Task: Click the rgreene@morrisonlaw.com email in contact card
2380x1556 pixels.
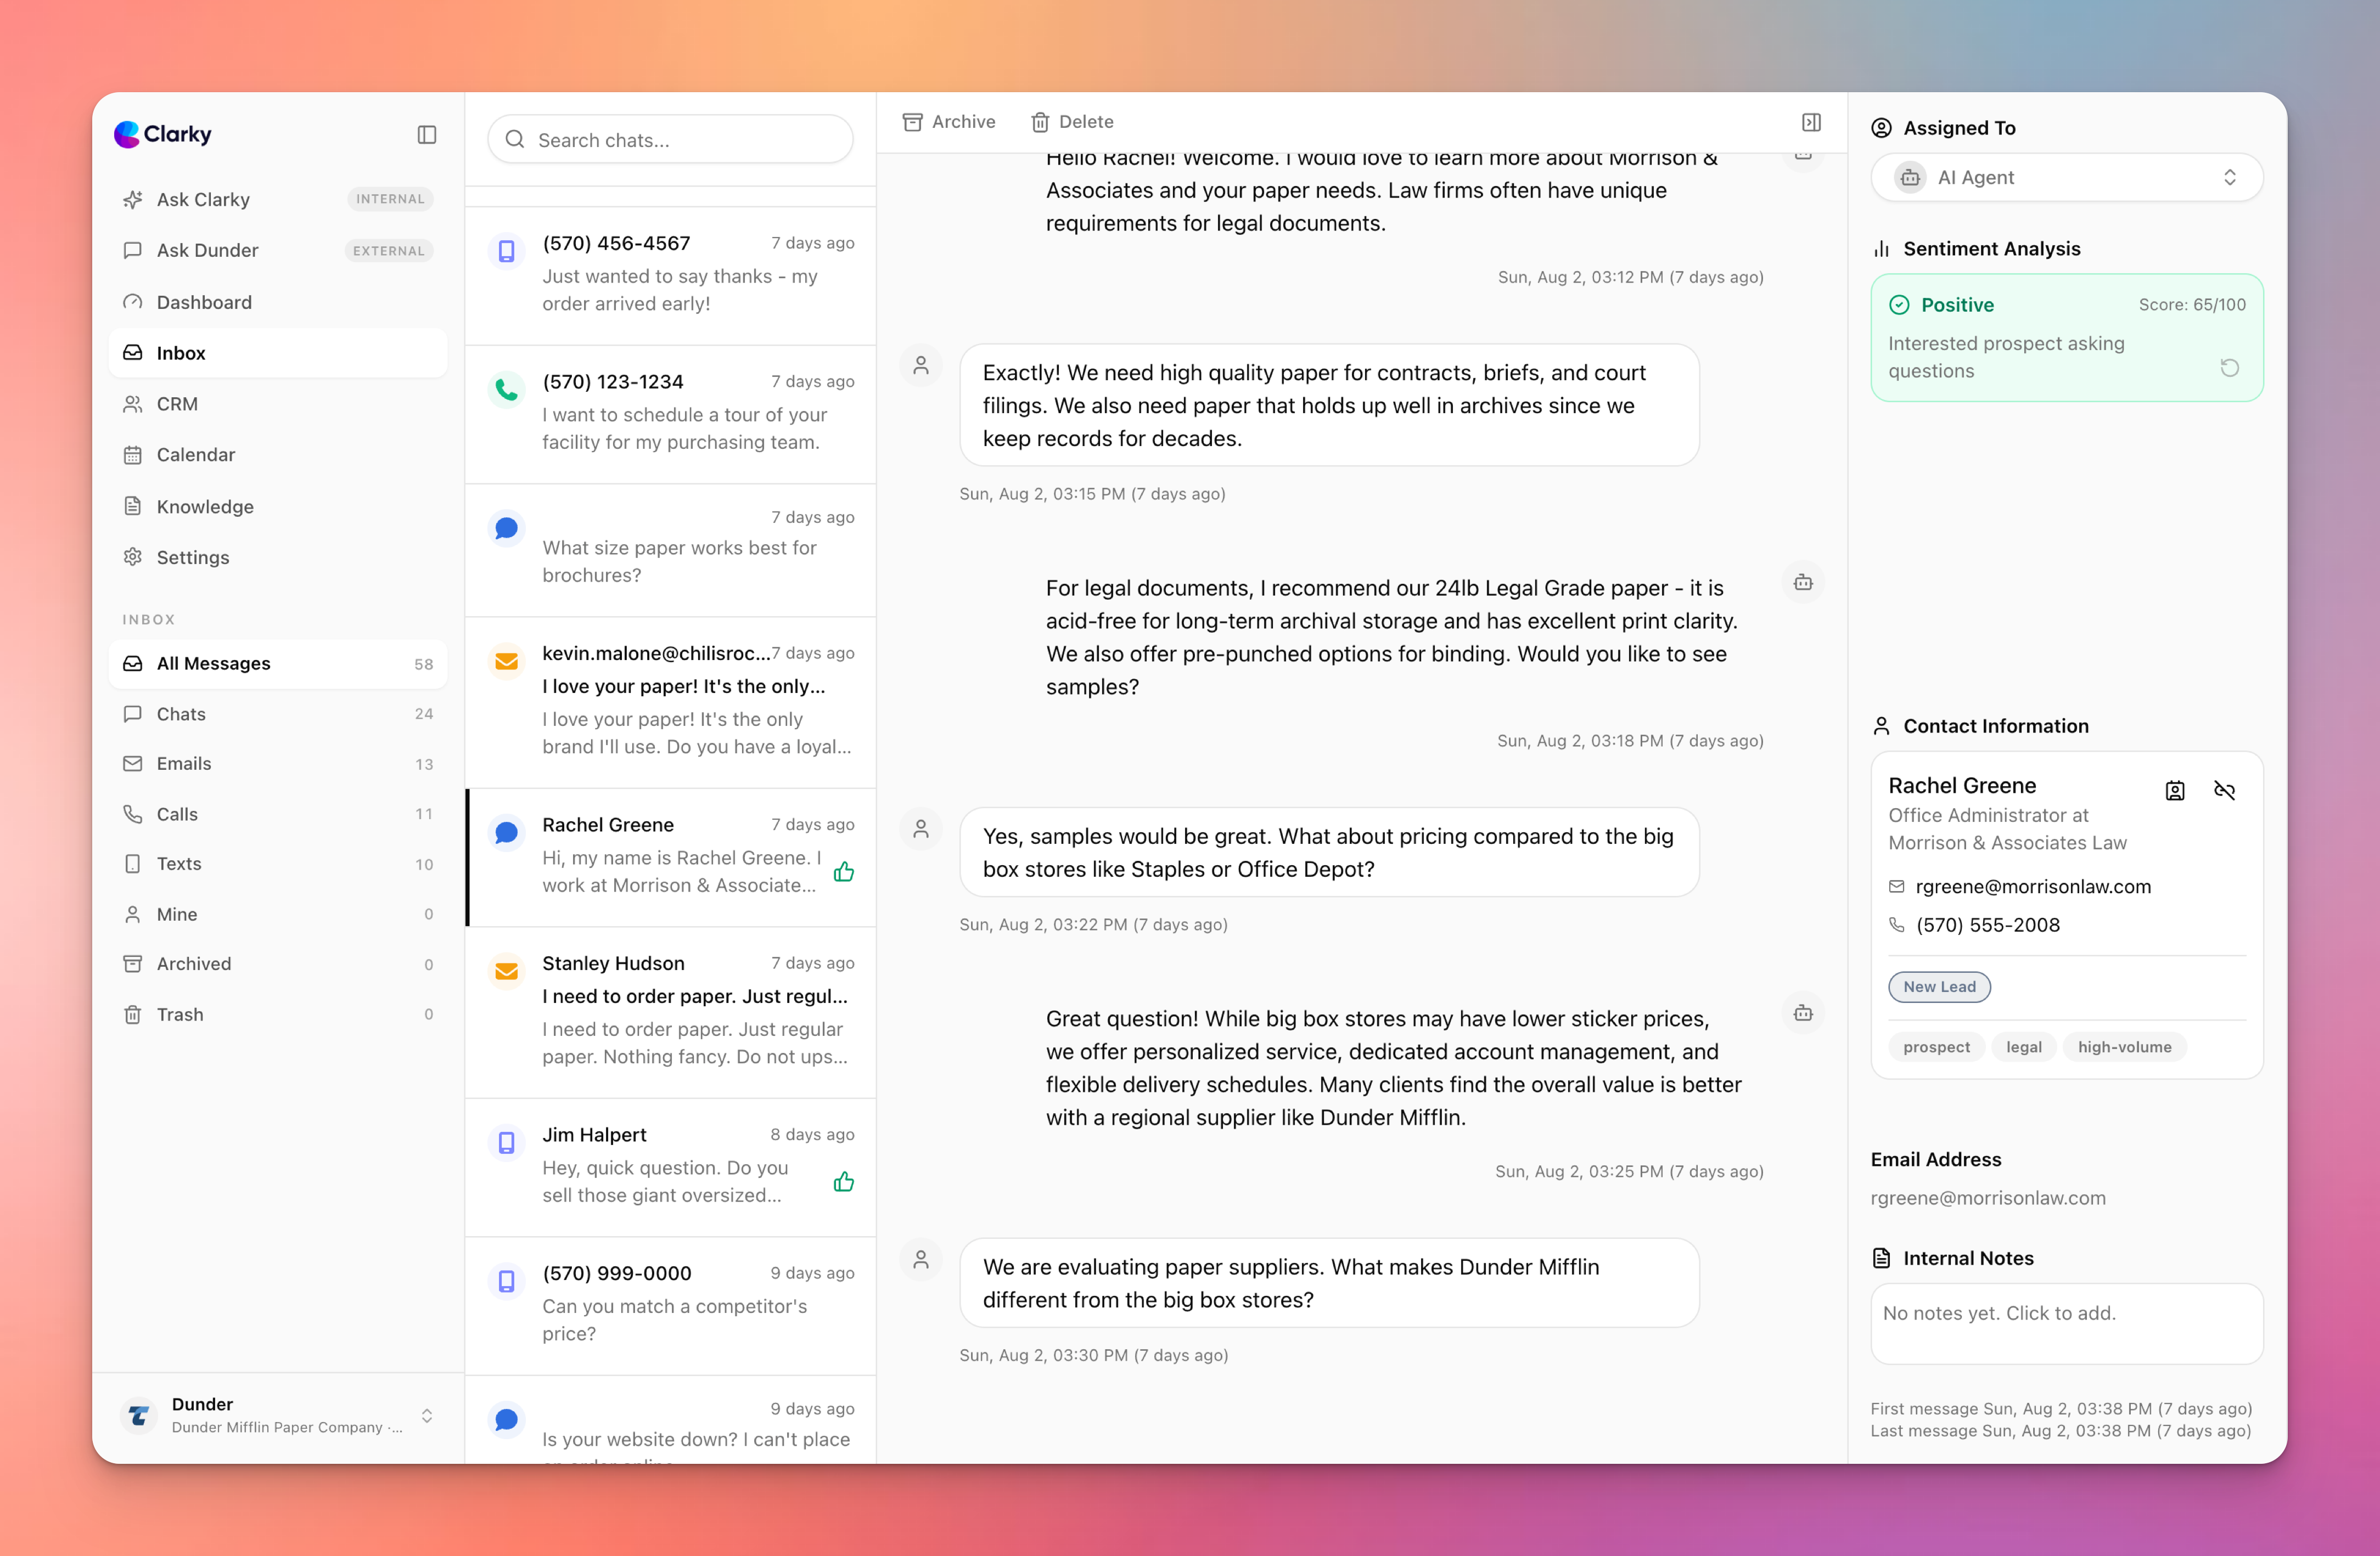Action: coord(2032,887)
